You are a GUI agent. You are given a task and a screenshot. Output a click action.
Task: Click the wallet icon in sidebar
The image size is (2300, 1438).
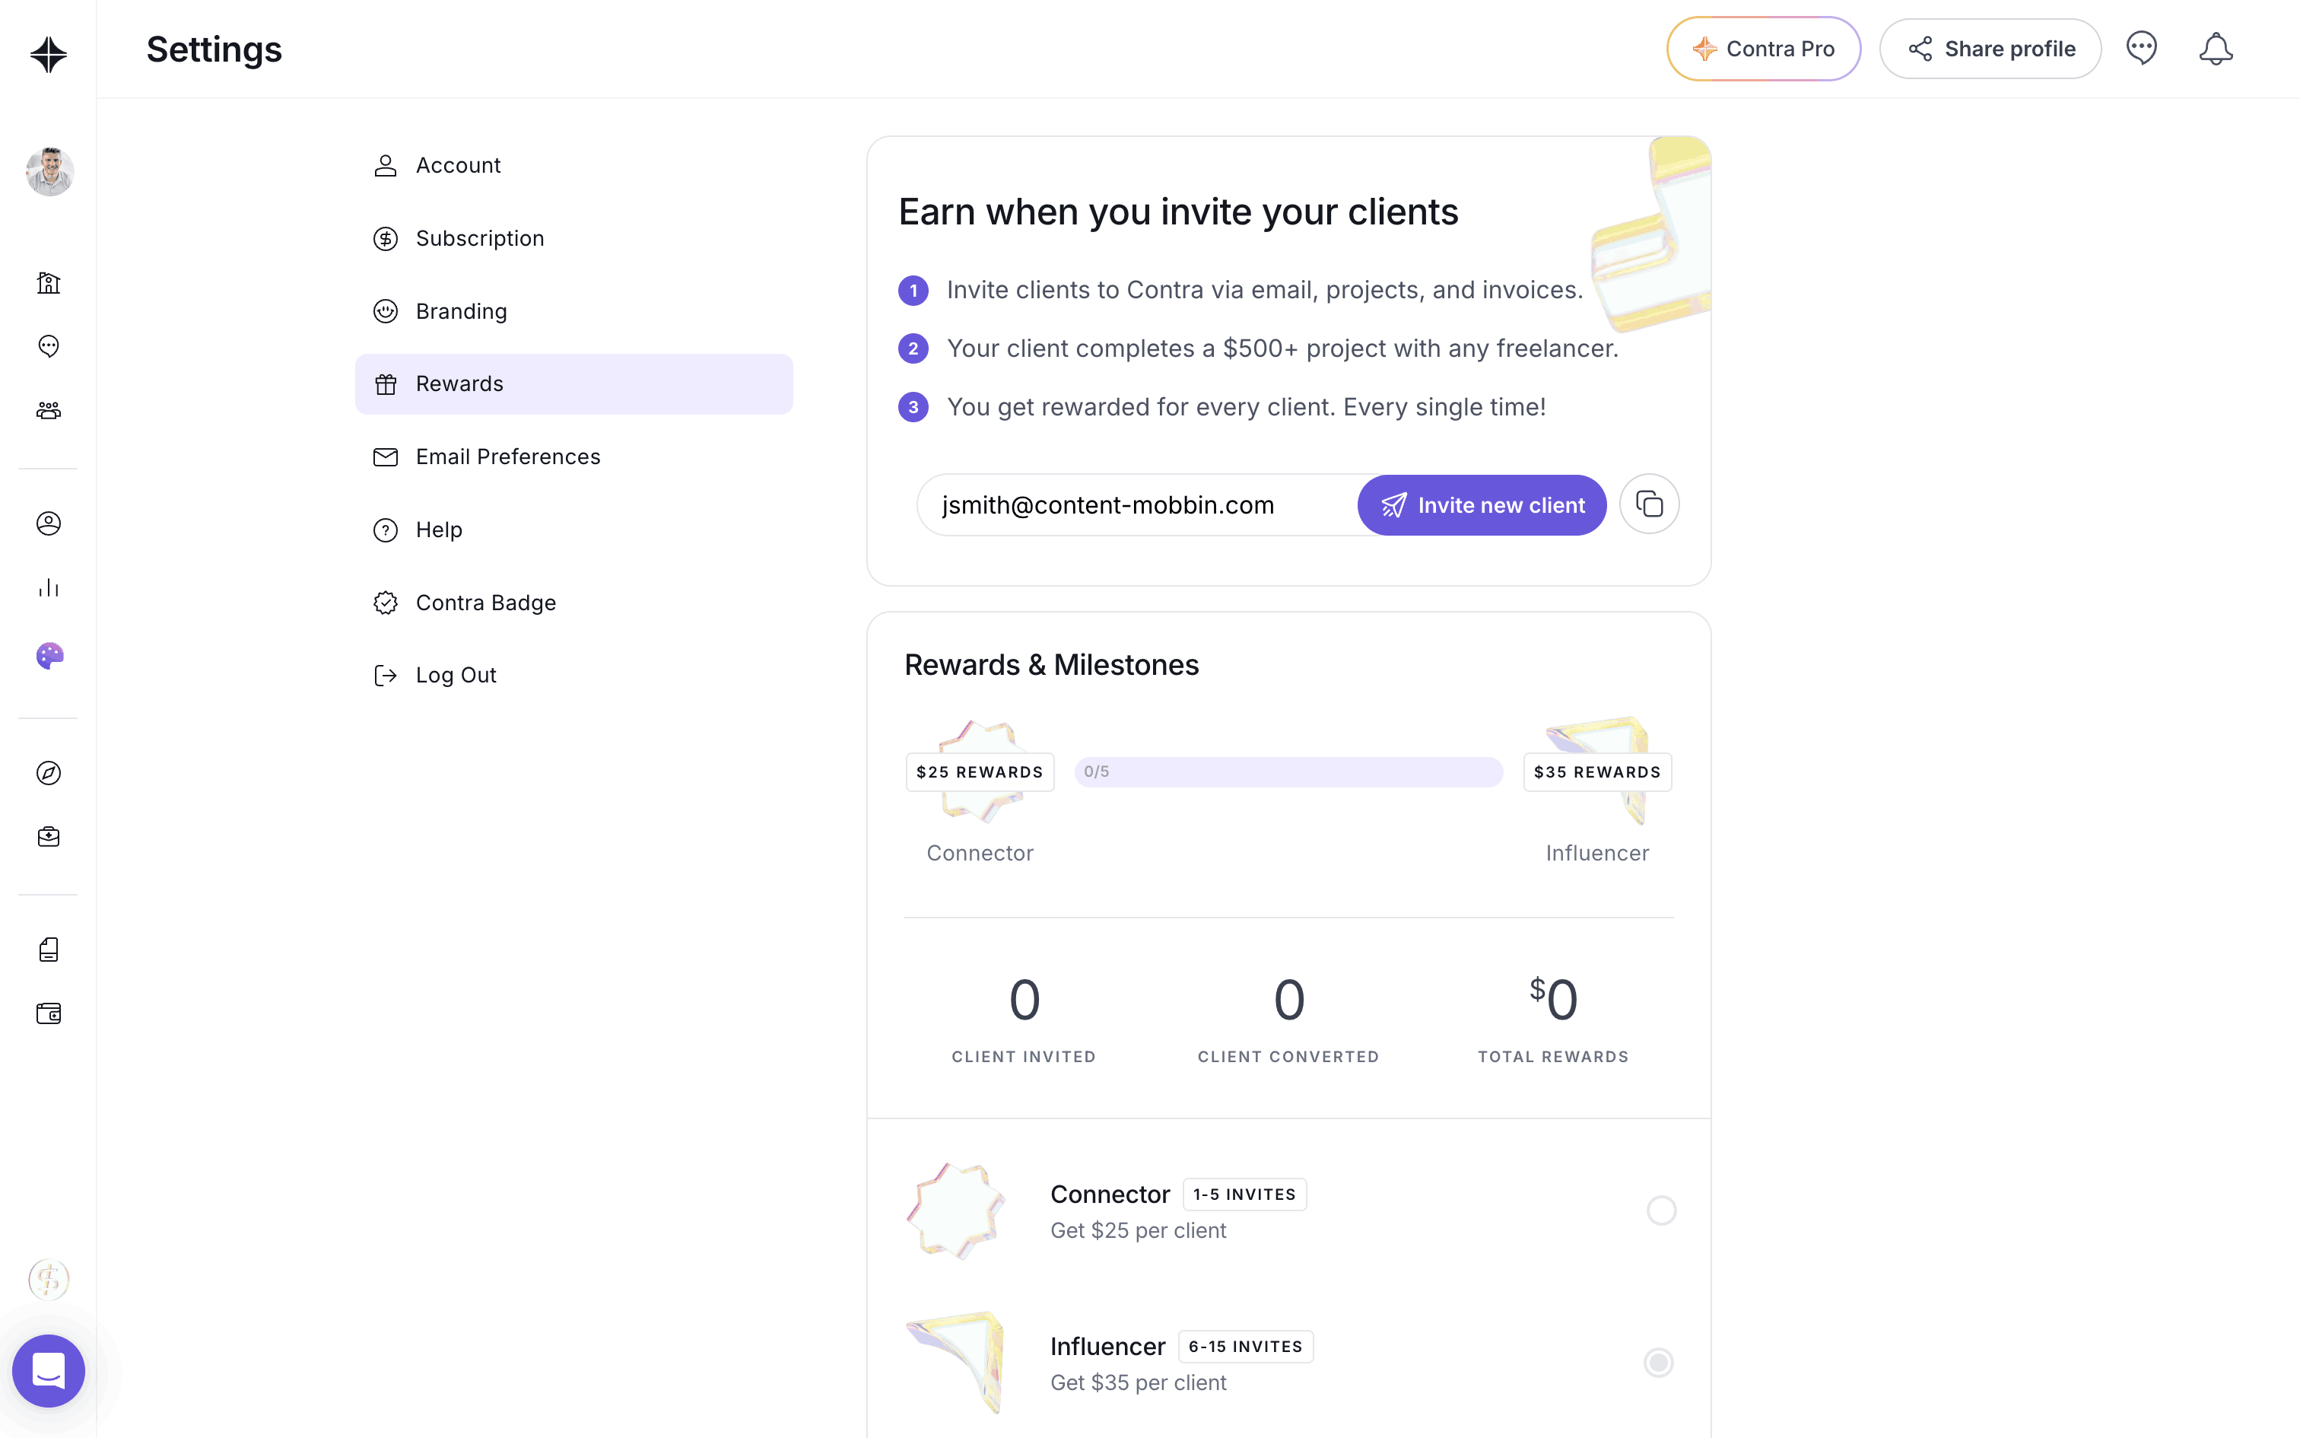(x=49, y=1013)
